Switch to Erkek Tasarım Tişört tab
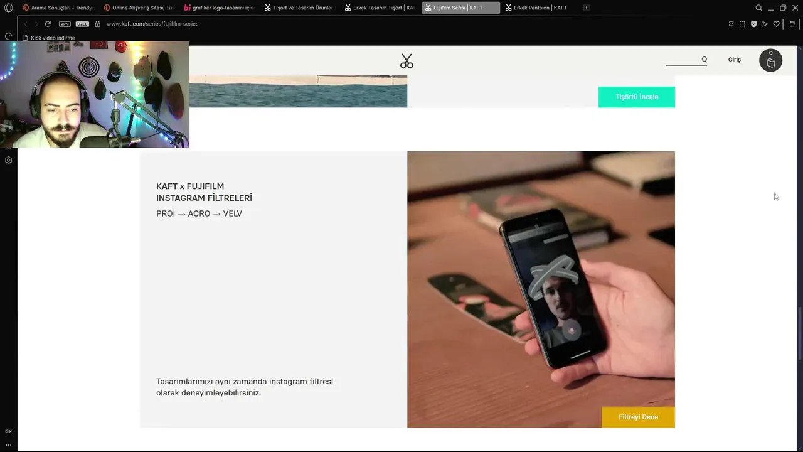The width and height of the screenshot is (803, 452). pyautogui.click(x=380, y=8)
